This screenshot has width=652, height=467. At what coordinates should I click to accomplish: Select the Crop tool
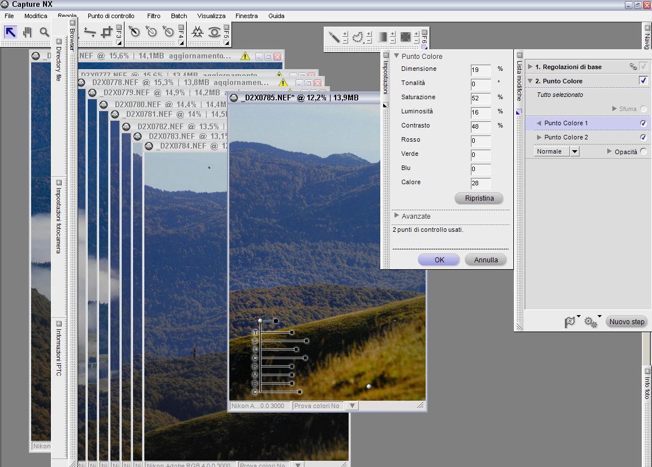[x=106, y=32]
